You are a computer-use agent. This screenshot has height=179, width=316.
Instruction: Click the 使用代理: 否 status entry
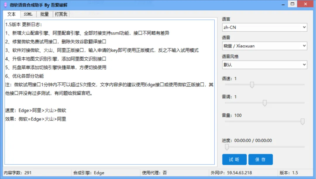pos(154,173)
